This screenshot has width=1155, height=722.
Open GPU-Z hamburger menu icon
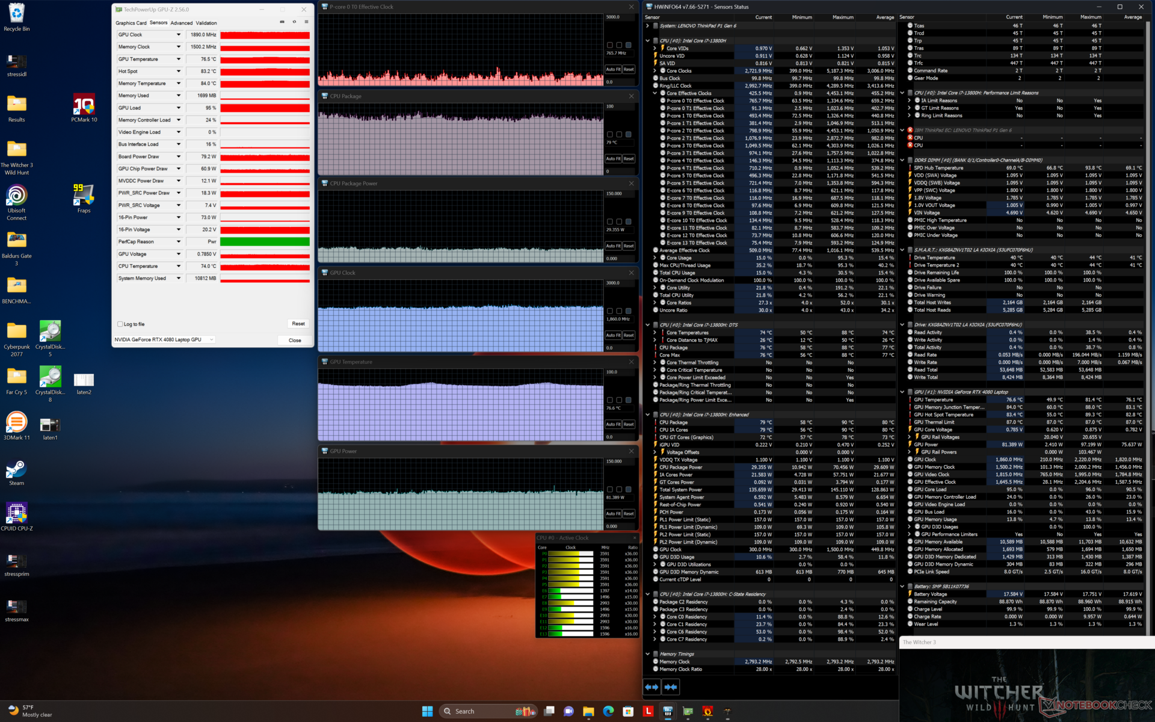306,22
